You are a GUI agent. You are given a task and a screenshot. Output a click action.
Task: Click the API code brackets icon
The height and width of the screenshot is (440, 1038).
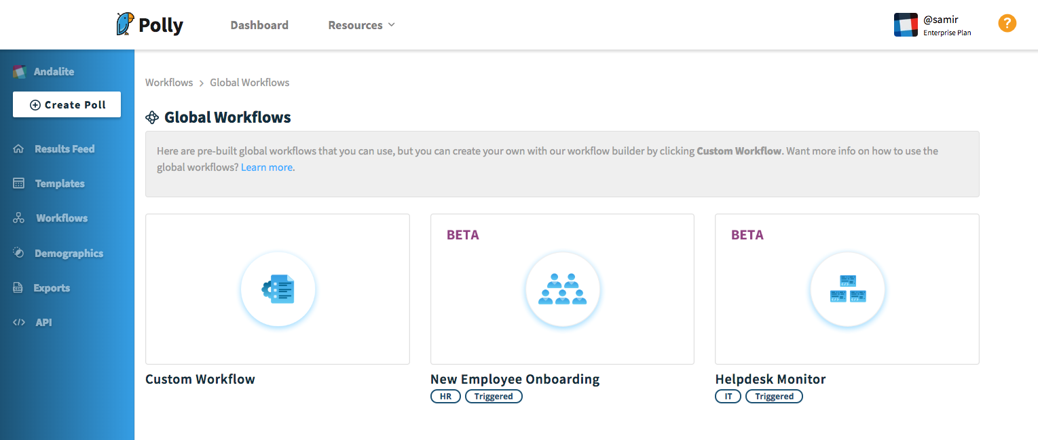point(18,323)
